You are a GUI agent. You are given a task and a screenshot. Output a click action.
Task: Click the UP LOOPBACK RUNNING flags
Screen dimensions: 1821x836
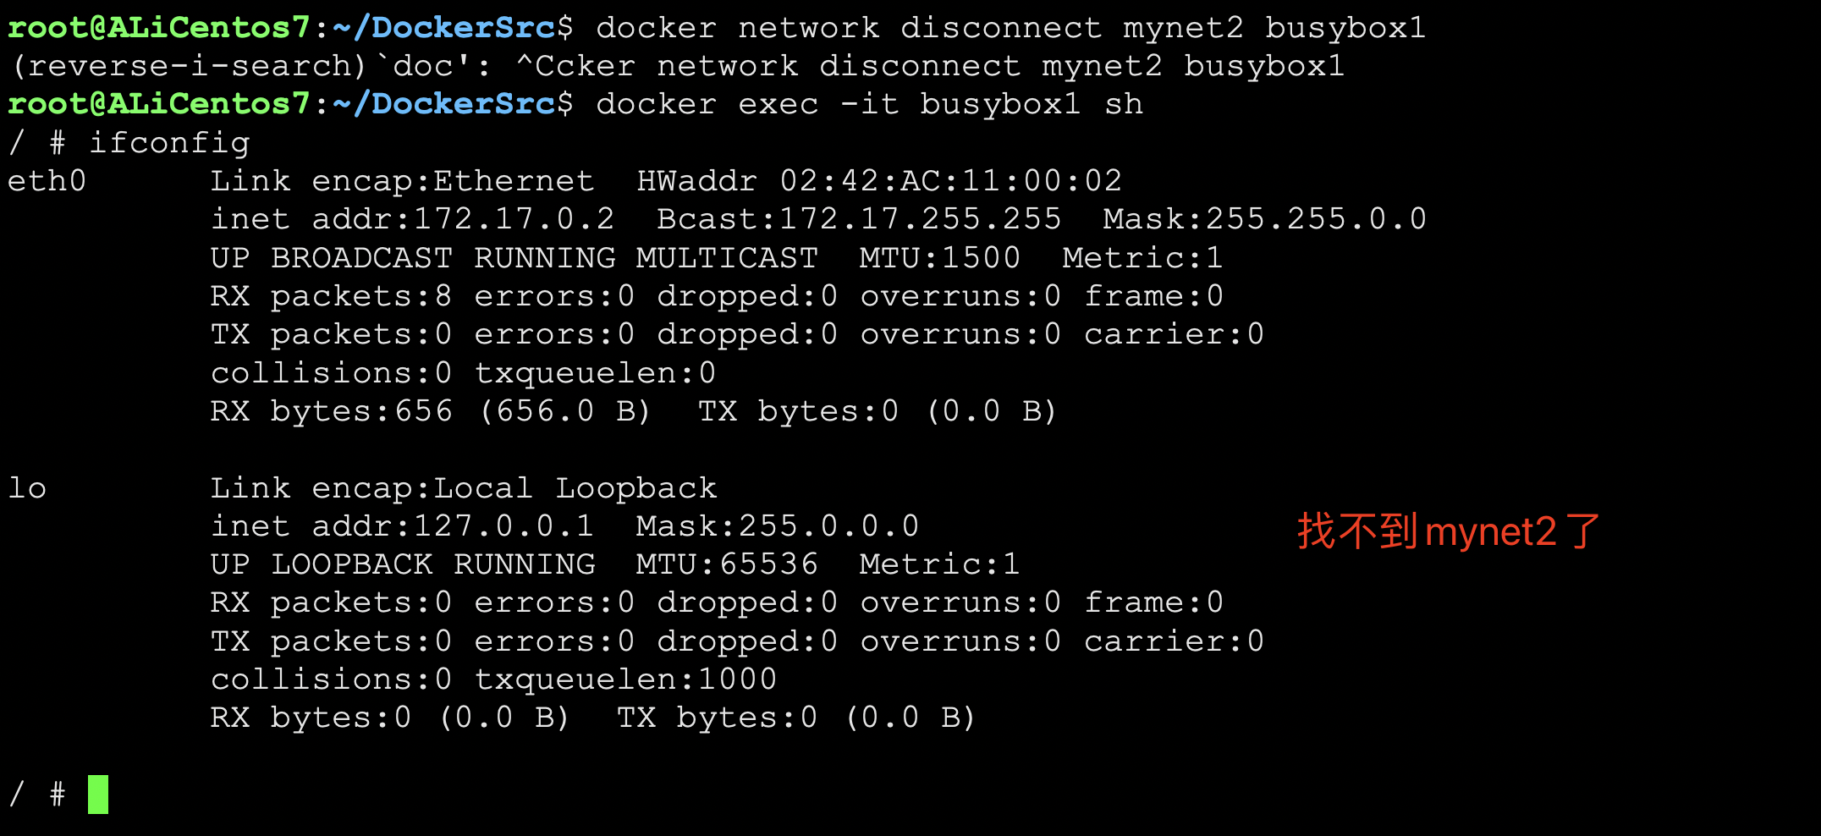point(402,564)
